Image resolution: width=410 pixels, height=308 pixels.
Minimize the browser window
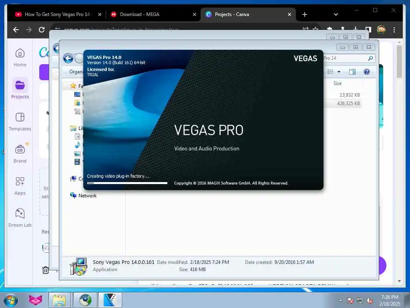pos(357,10)
